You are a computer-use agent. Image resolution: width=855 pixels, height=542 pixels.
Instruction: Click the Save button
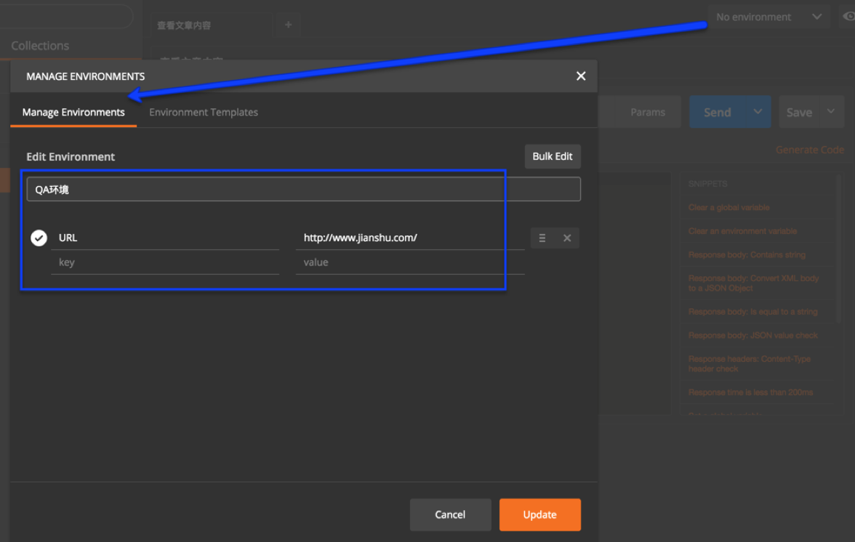(799, 112)
